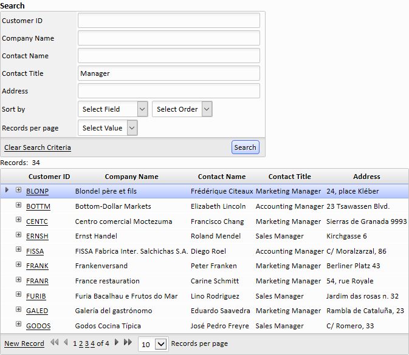Expand the ERNSH row details
The height and width of the screenshot is (355, 409).
coord(18,234)
